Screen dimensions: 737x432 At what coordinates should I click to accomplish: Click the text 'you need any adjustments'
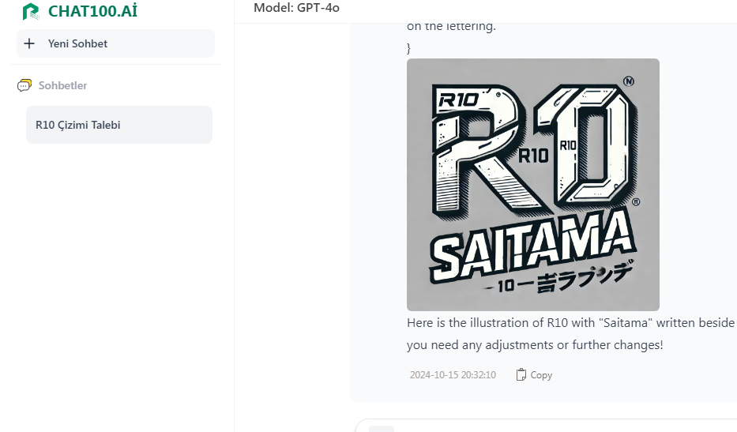click(480, 345)
